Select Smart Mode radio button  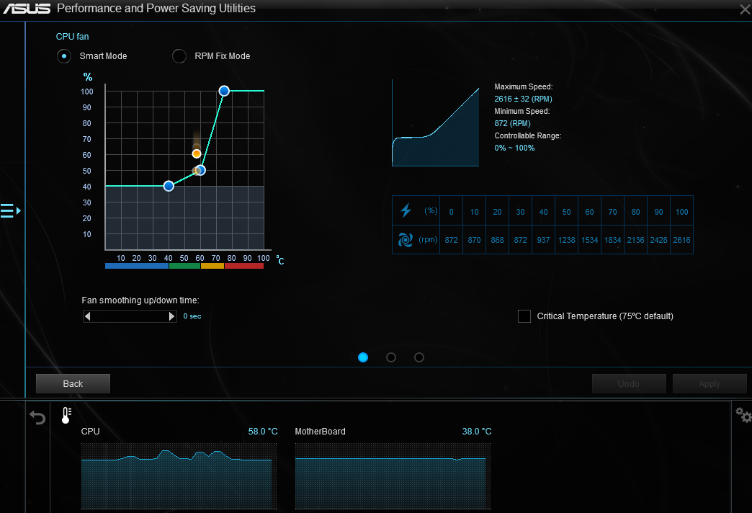pyautogui.click(x=65, y=56)
